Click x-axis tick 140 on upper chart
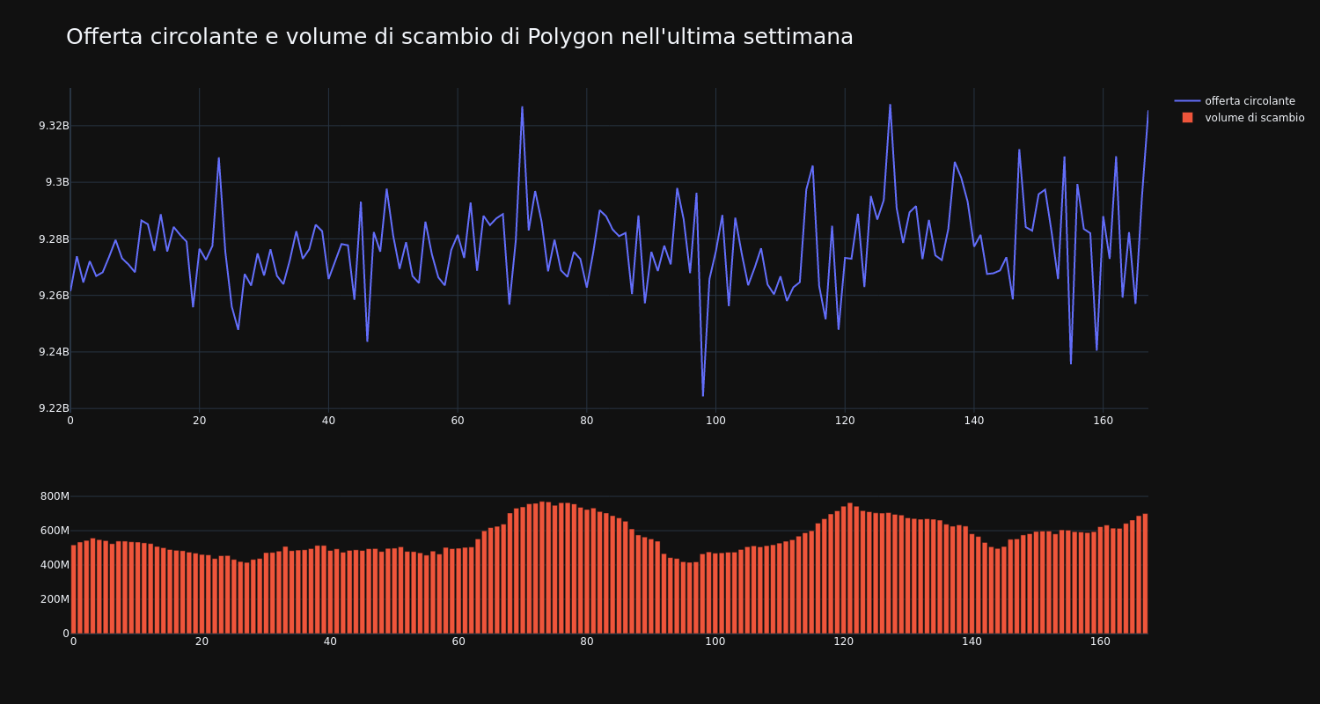1320x704 pixels. (x=974, y=422)
